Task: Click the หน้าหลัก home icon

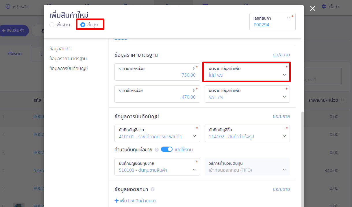Action: (x=8, y=6)
